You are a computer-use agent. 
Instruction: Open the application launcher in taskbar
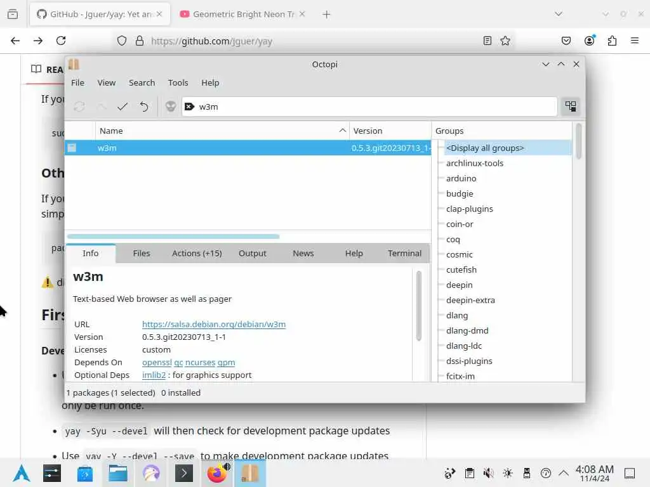(22, 473)
